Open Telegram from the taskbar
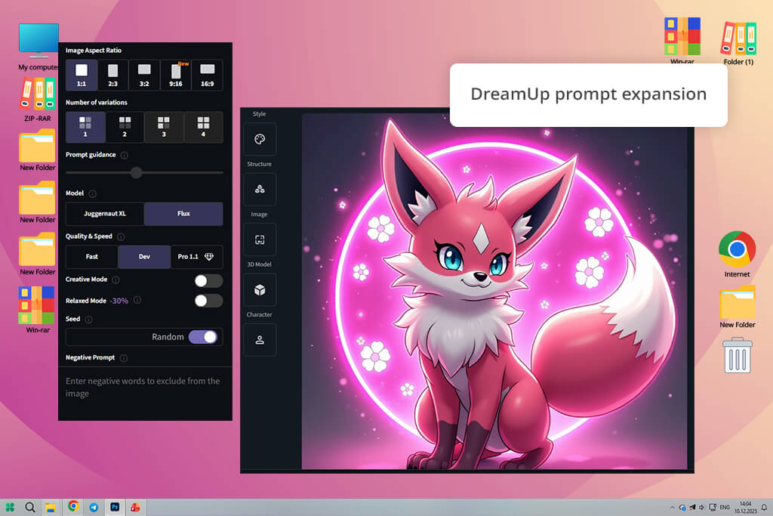This screenshot has width=773, height=516. click(94, 507)
